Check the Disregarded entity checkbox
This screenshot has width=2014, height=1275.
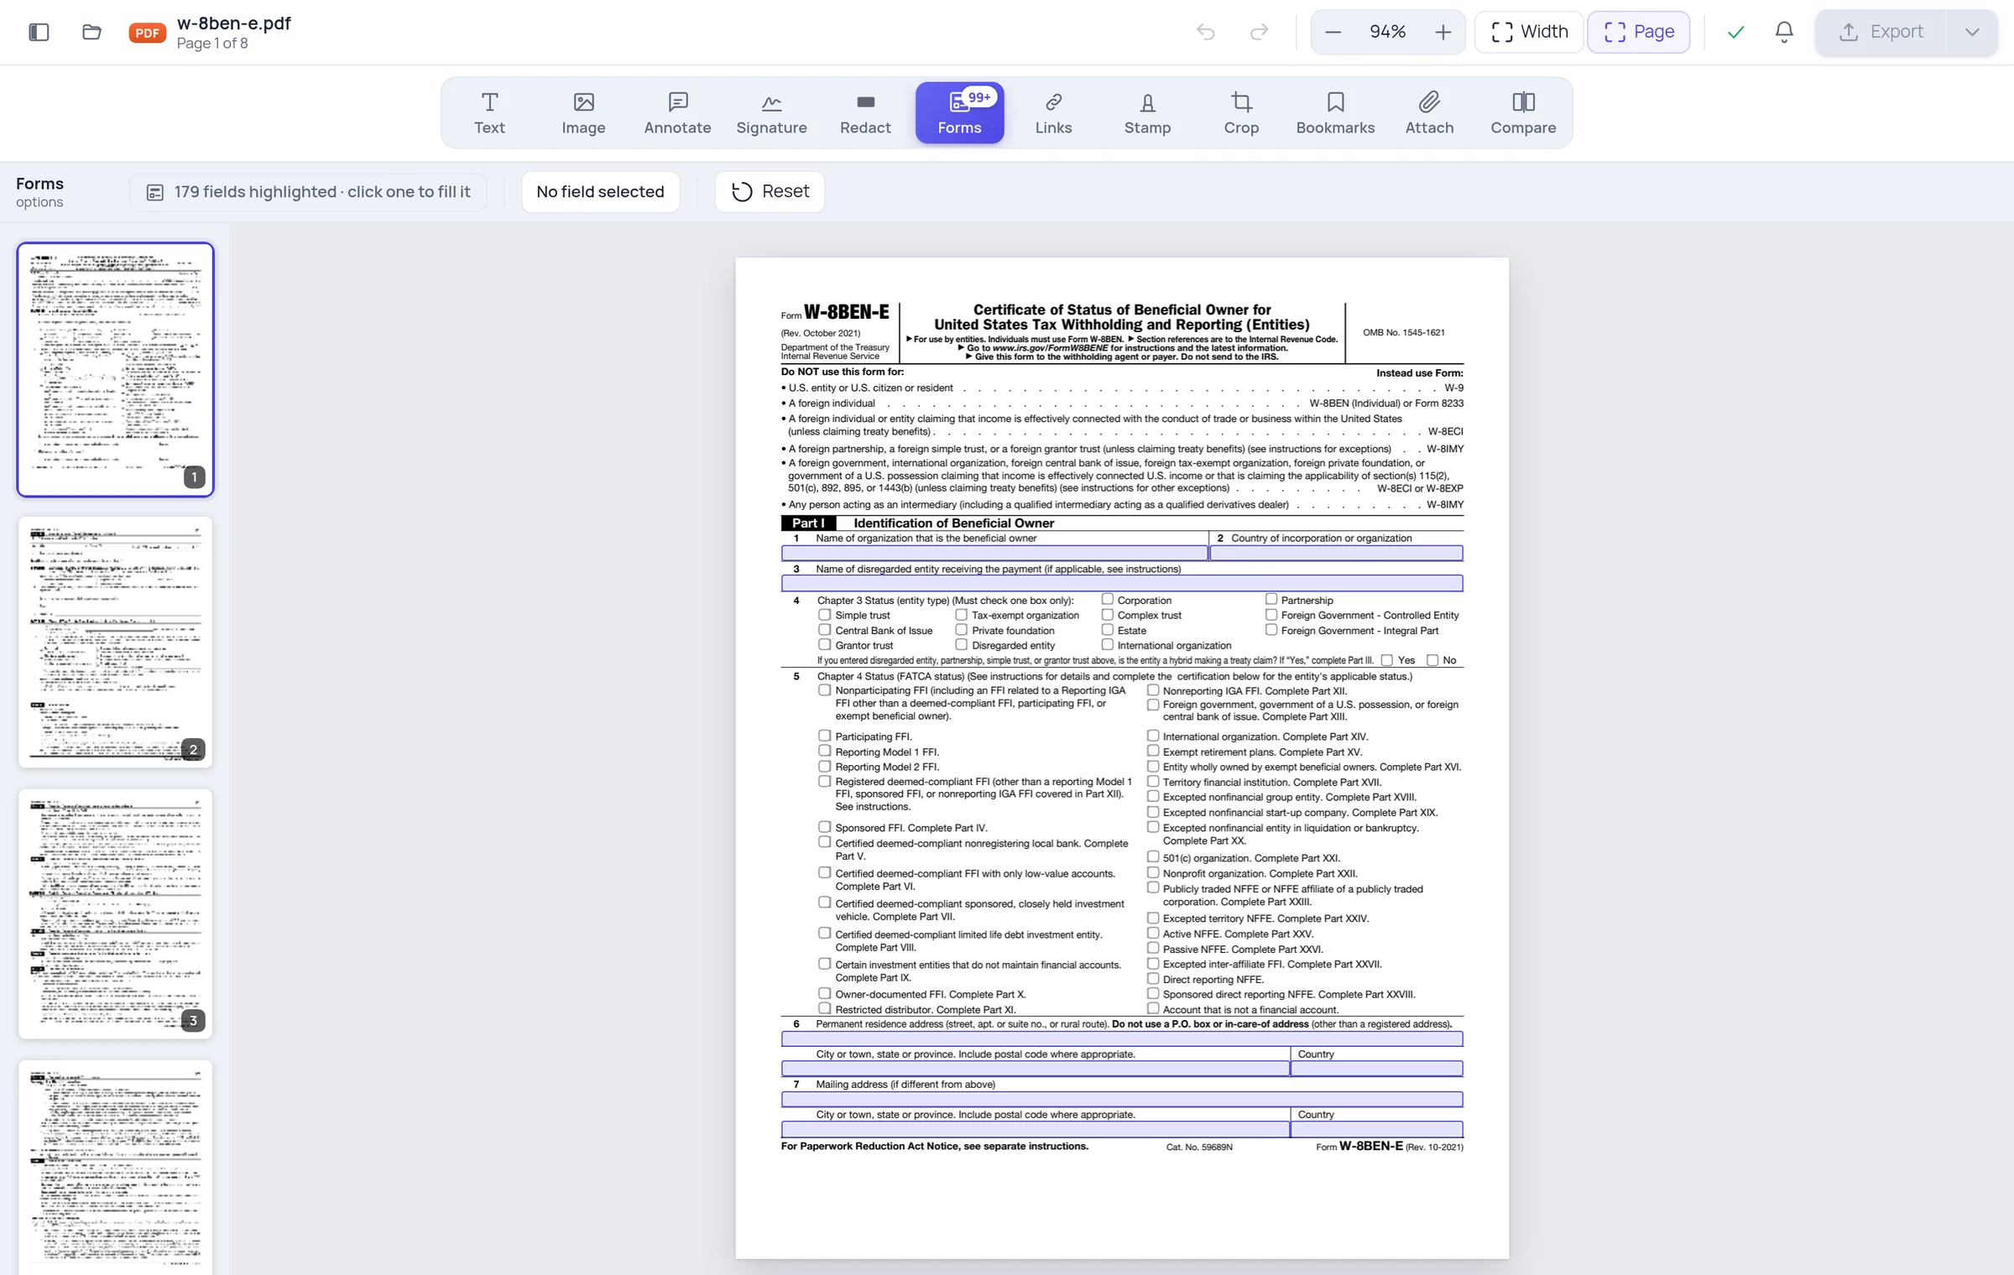[962, 644]
